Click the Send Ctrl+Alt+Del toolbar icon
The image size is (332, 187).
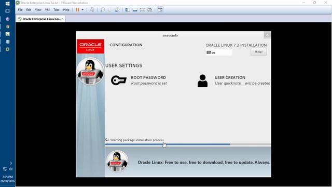[x=92, y=10]
